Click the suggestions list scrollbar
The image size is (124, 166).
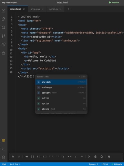[87, 93]
